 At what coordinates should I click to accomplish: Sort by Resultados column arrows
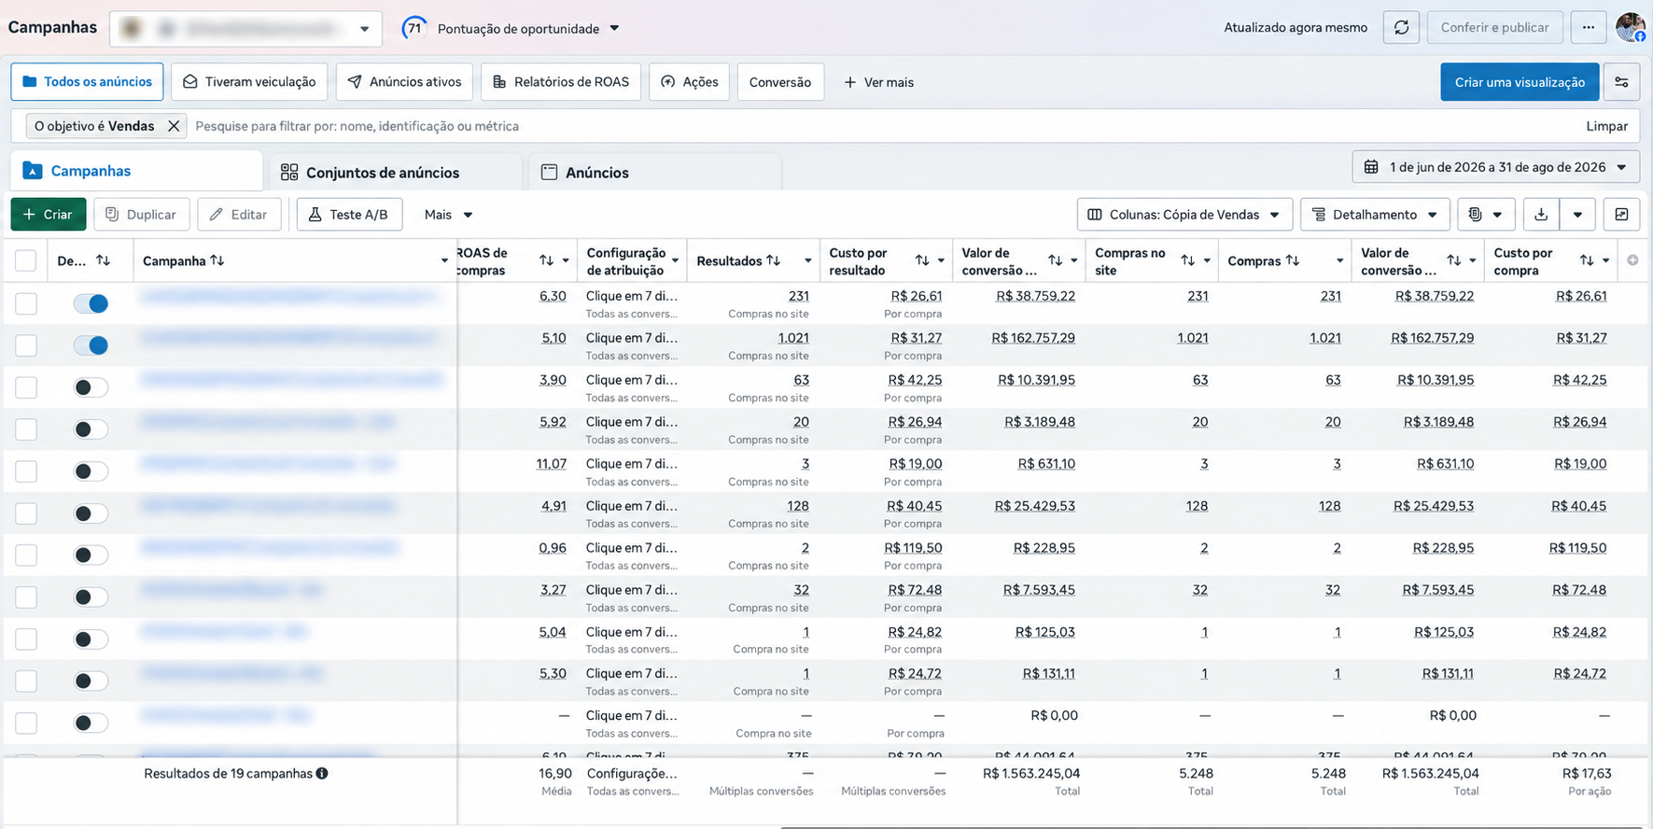click(774, 260)
